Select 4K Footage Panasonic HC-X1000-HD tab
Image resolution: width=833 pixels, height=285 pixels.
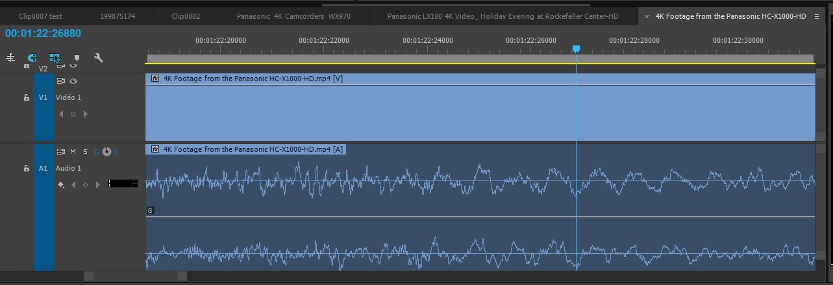[730, 16]
